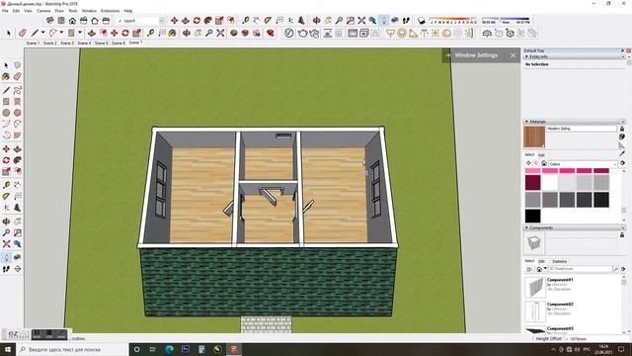632x356 pixels.
Task: Click the Push/Pull tool in second toolbar row
Action: (92, 33)
